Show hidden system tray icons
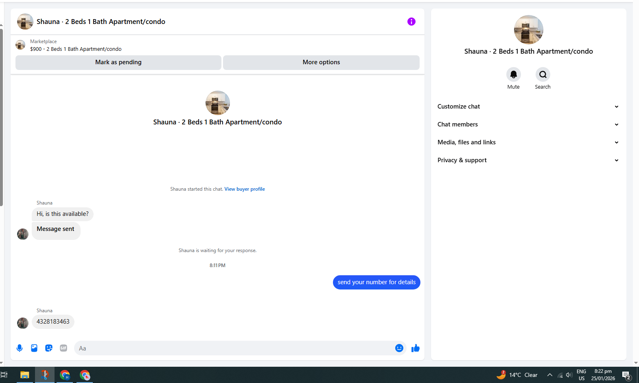The height and width of the screenshot is (383, 639). point(549,375)
